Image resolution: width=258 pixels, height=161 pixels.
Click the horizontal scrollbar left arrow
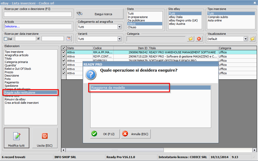click(64, 150)
